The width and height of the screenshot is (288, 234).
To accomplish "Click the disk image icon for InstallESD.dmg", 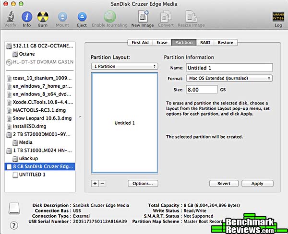I will tap(9, 127).
